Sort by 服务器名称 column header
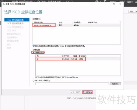Viewport: 137px width, 110px height. pyautogui.click(x=38, y=23)
